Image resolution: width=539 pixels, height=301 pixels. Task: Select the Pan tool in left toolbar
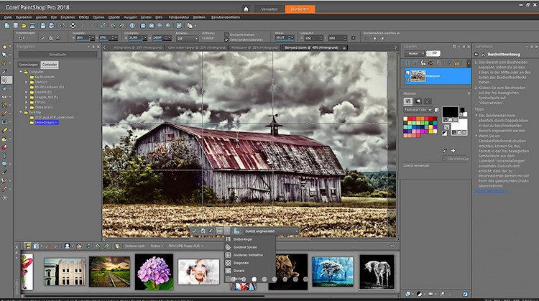(x=6, y=46)
